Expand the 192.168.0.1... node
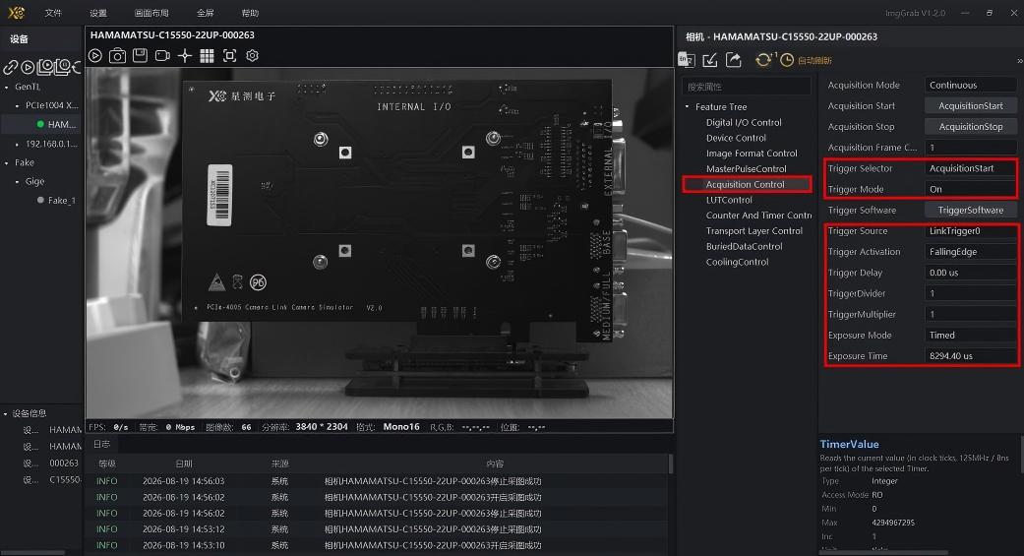Viewport: 1024px width, 556px height. point(17,145)
